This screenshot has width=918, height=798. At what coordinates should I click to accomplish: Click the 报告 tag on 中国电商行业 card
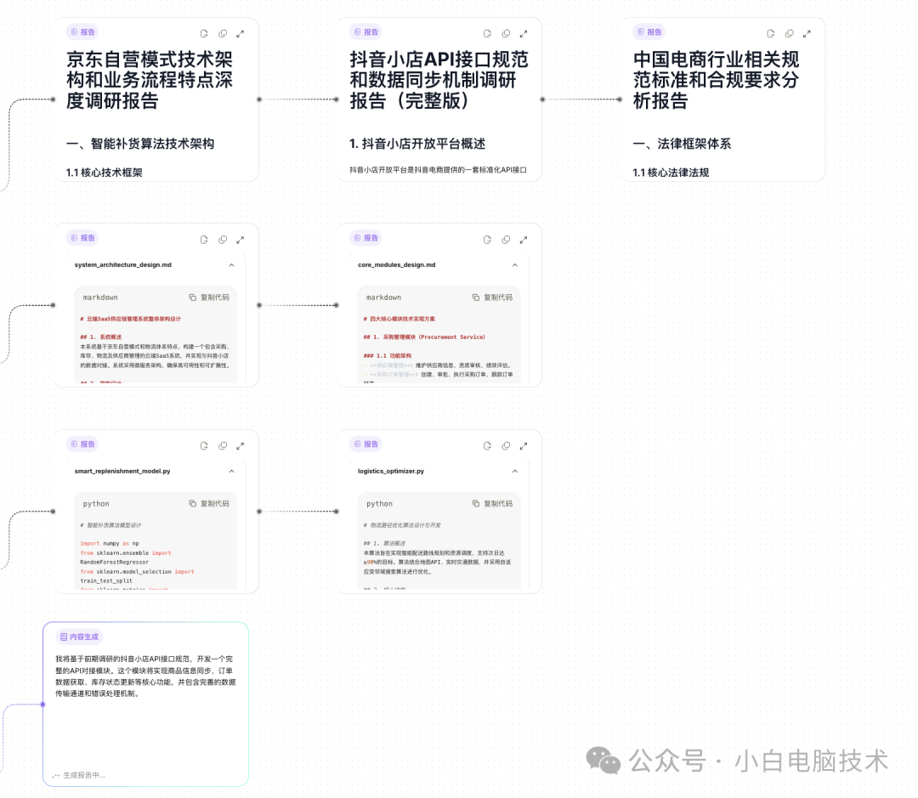click(649, 32)
